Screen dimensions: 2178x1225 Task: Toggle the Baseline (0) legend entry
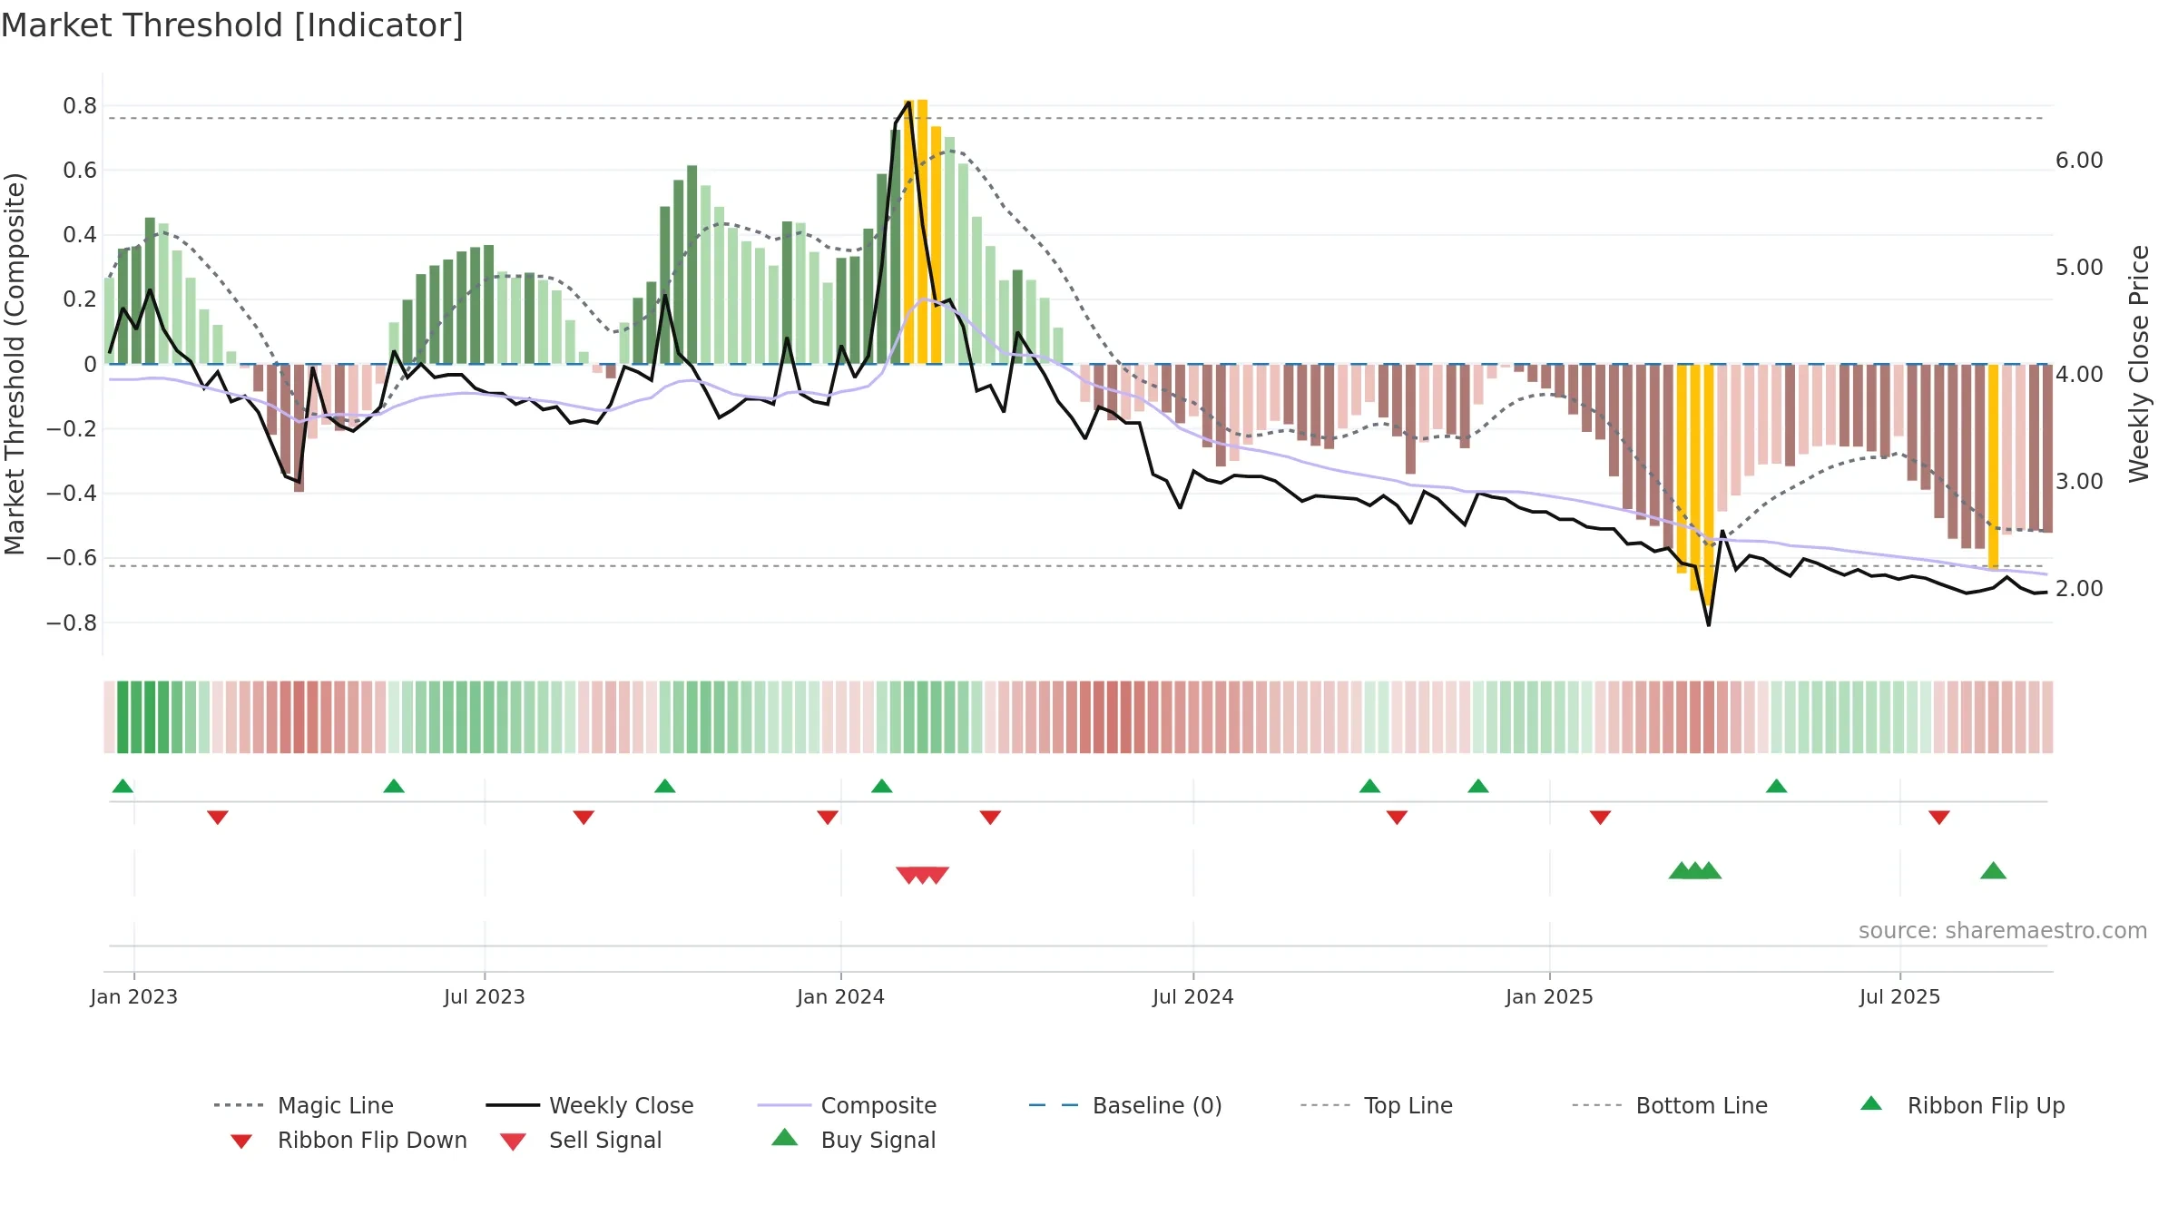tap(1125, 1105)
